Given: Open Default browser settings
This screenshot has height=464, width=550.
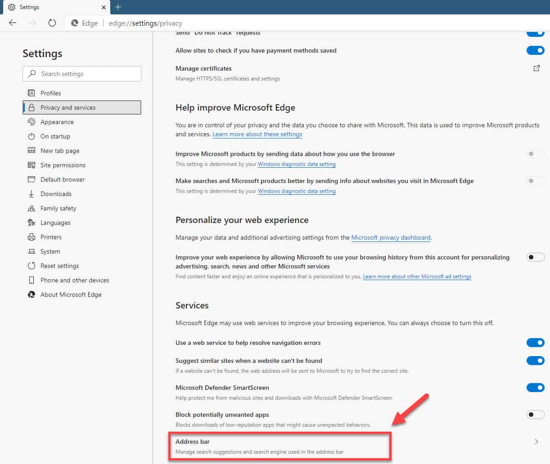Looking at the screenshot, I should click(x=82, y=179).
